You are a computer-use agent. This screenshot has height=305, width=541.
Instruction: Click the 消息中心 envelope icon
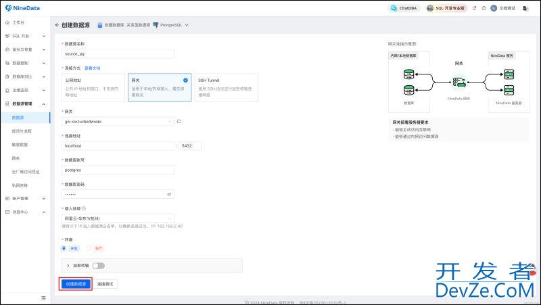(x=7, y=212)
